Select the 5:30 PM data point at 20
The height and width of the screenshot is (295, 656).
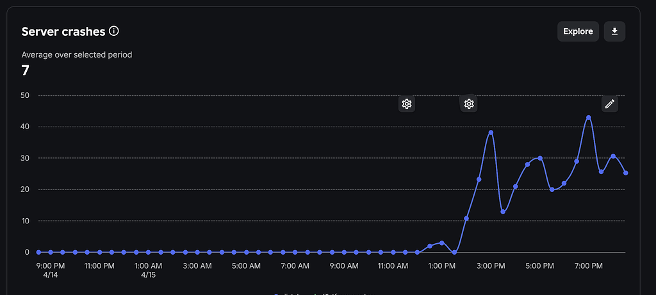(x=552, y=189)
